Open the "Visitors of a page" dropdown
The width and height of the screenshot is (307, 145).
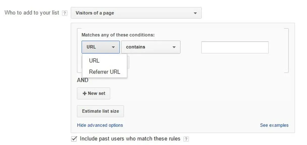click(136, 13)
